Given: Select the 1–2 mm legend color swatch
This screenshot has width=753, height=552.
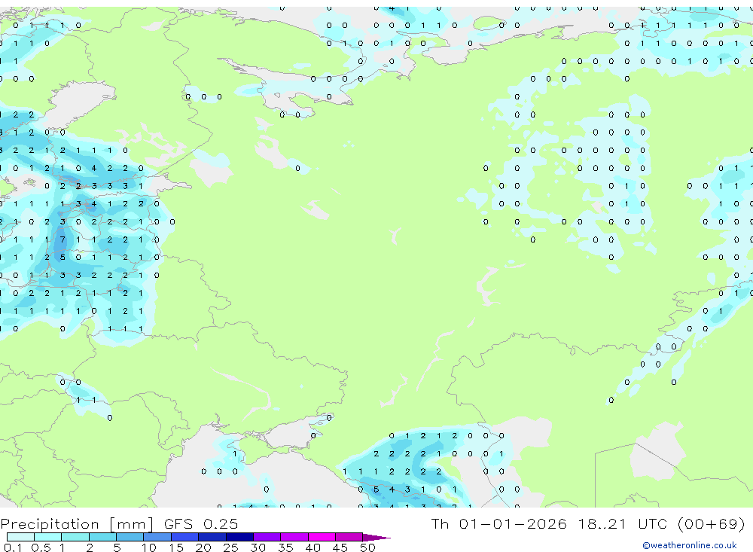Looking at the screenshot, I should 75,537.
